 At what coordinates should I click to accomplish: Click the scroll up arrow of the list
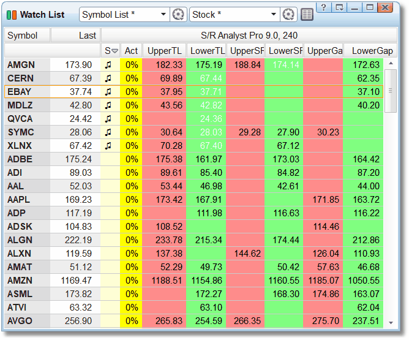pos(391,63)
